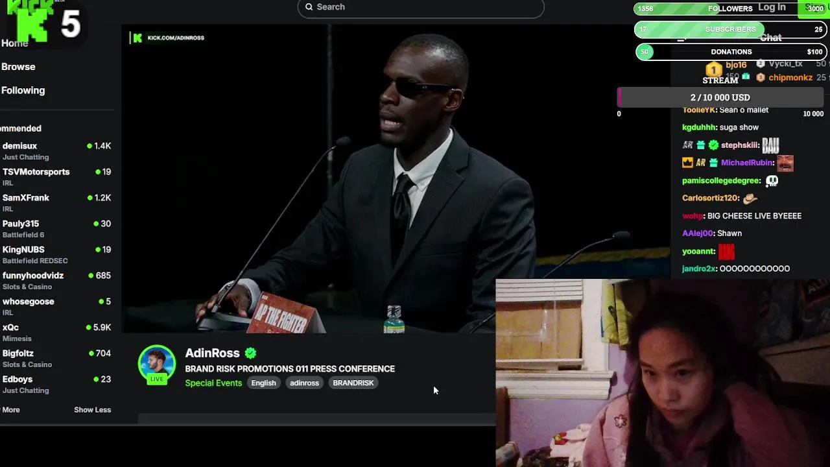Click username jandro2x in chat

point(698,269)
